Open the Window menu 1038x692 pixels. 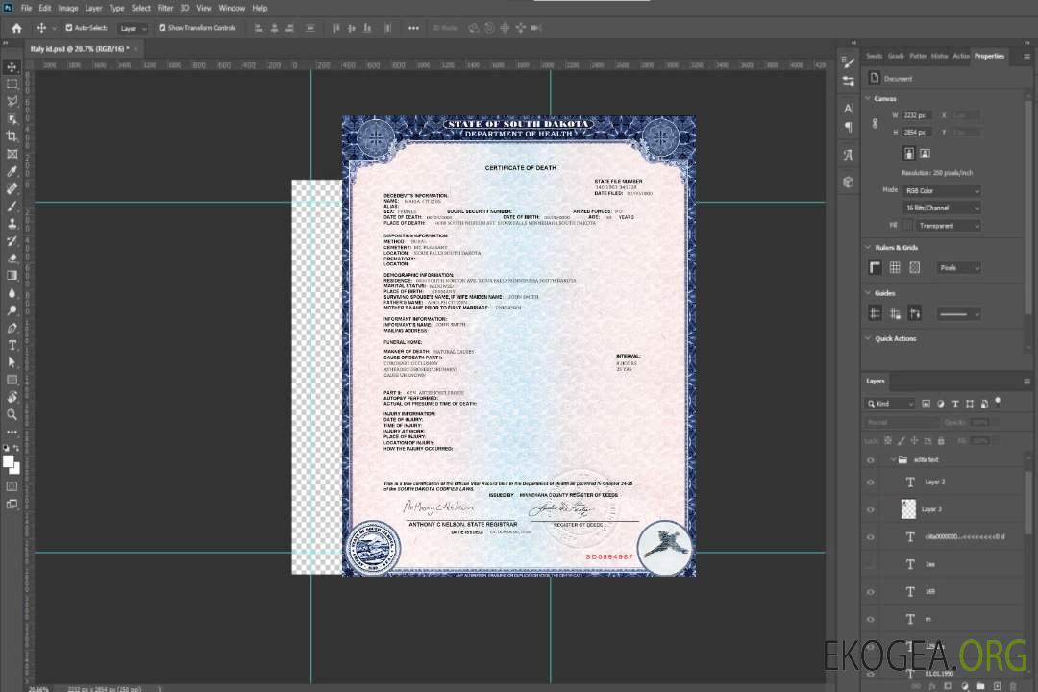coord(232,8)
